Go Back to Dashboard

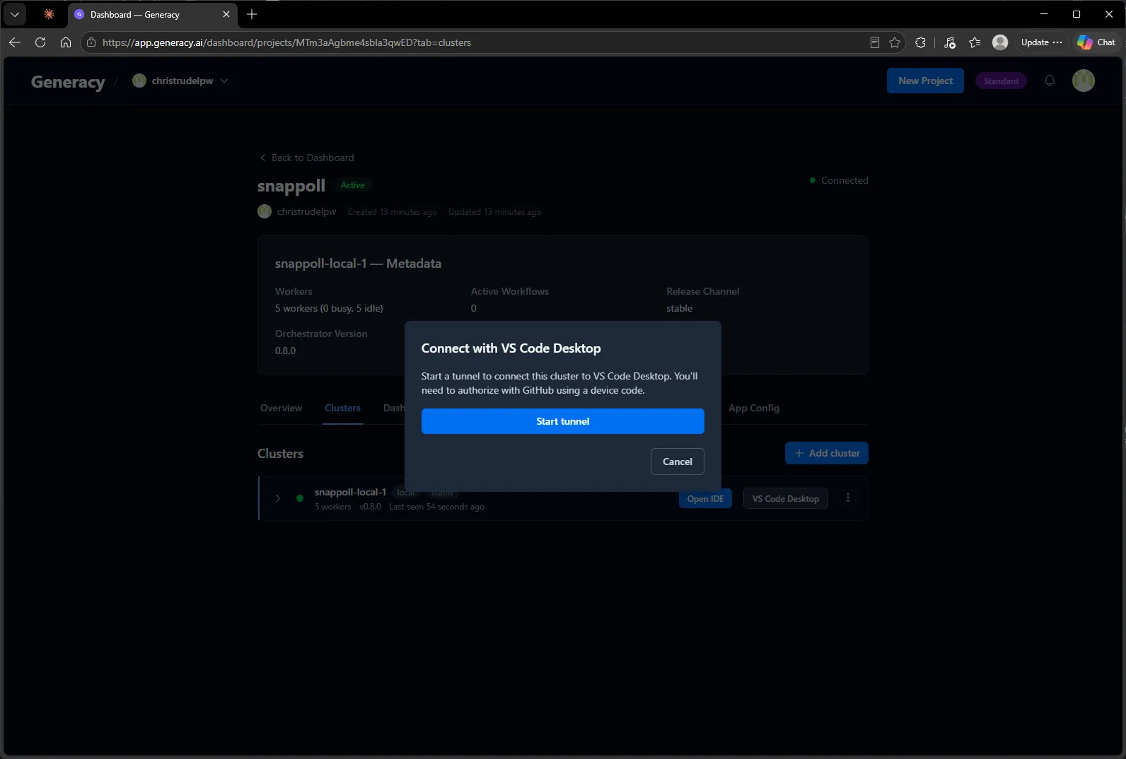[307, 158]
